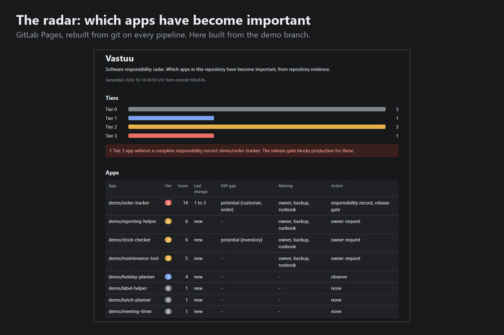Click the Missing column header

click(285, 186)
